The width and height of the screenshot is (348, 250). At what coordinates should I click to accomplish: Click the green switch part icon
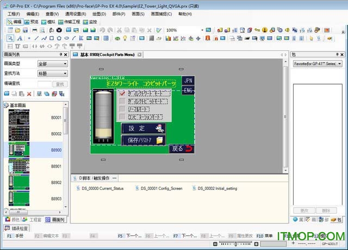[x=117, y=39]
